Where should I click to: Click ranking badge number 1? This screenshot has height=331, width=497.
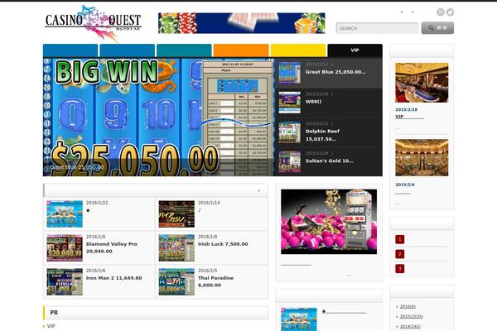pyautogui.click(x=400, y=239)
